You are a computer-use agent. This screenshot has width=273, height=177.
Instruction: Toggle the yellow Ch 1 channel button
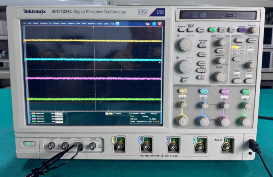pos(183,91)
